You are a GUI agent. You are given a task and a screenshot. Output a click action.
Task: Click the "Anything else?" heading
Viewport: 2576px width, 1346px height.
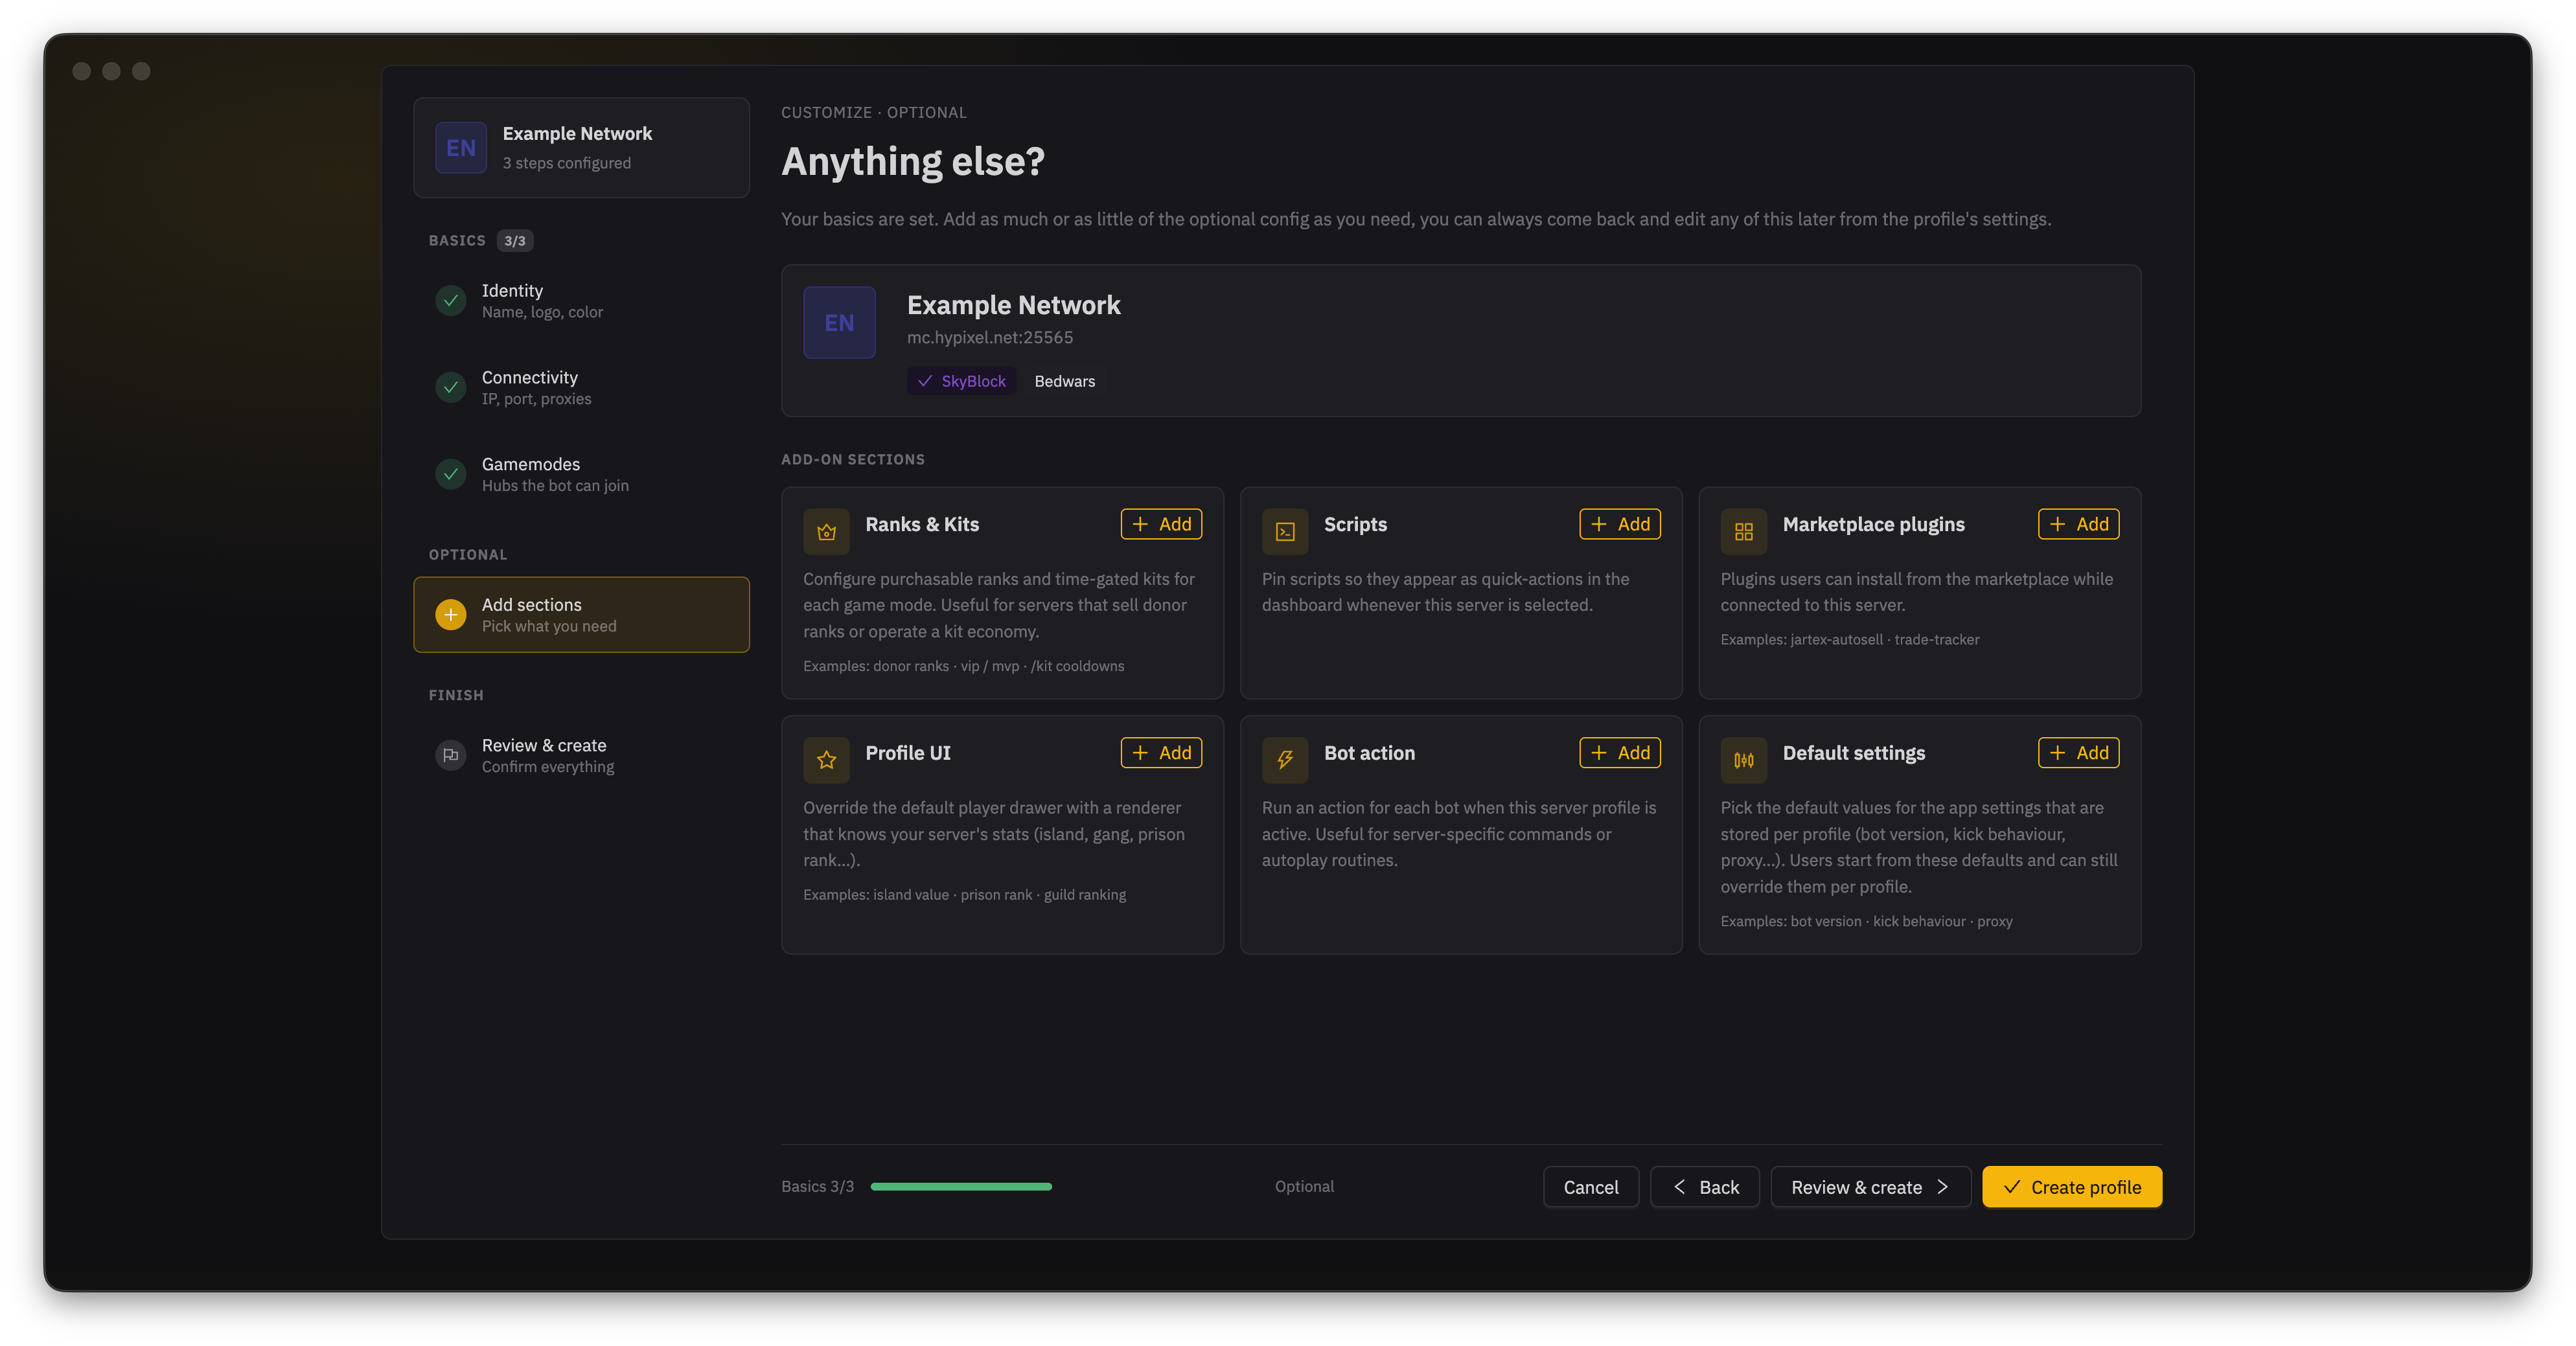(913, 161)
